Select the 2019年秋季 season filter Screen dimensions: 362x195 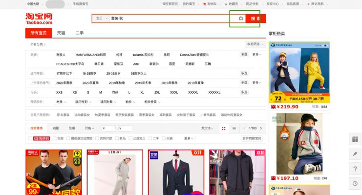coord(117,83)
